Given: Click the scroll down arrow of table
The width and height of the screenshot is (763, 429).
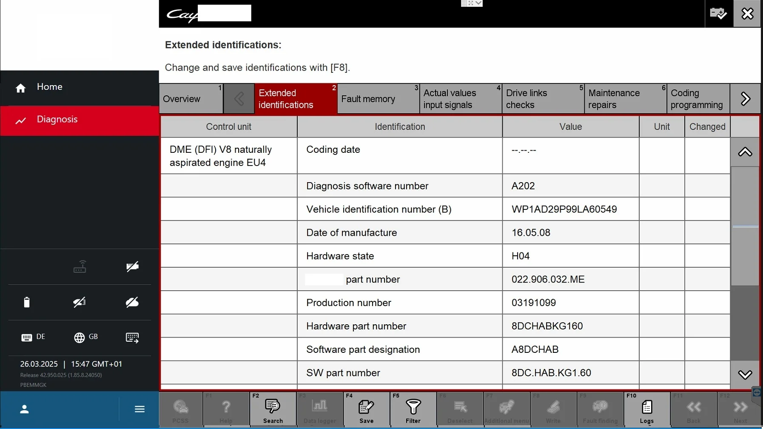Looking at the screenshot, I should click(745, 375).
